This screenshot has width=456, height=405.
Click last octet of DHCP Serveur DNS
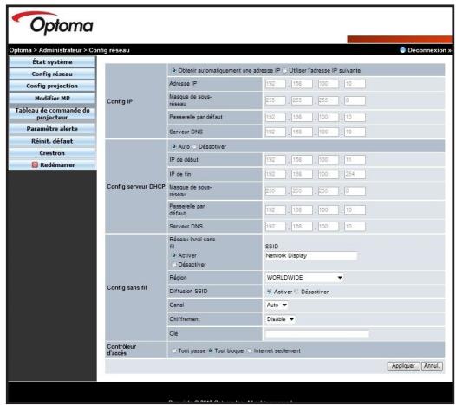[x=355, y=227]
